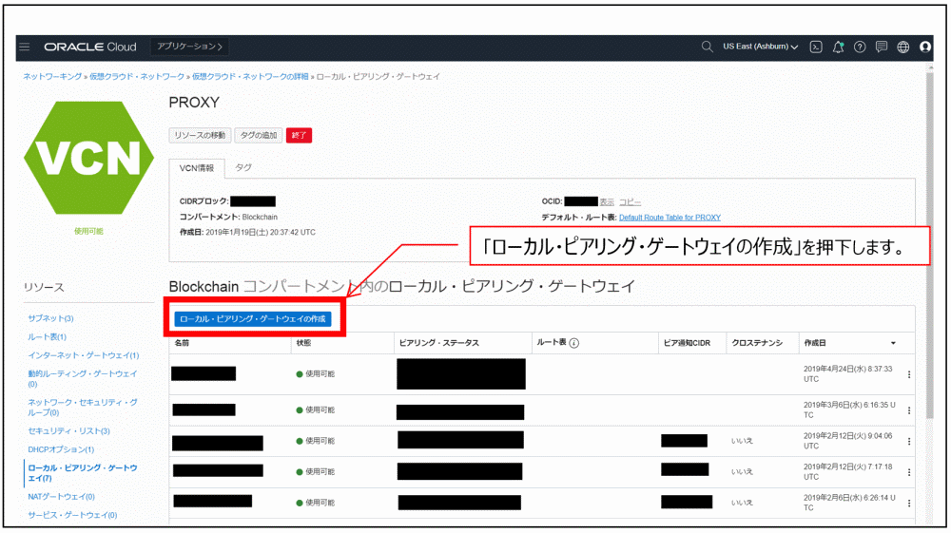Open the hamburger navigation menu
The height and width of the screenshot is (533, 951).
tap(25, 47)
